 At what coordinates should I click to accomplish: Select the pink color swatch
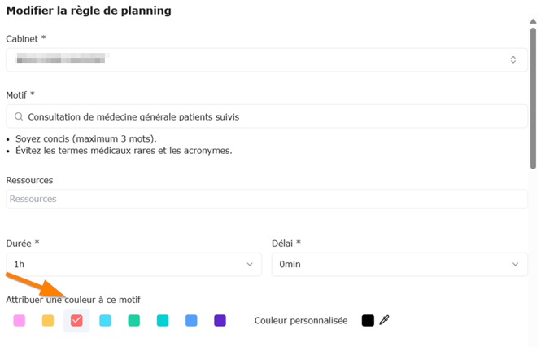pyautogui.click(x=20, y=320)
